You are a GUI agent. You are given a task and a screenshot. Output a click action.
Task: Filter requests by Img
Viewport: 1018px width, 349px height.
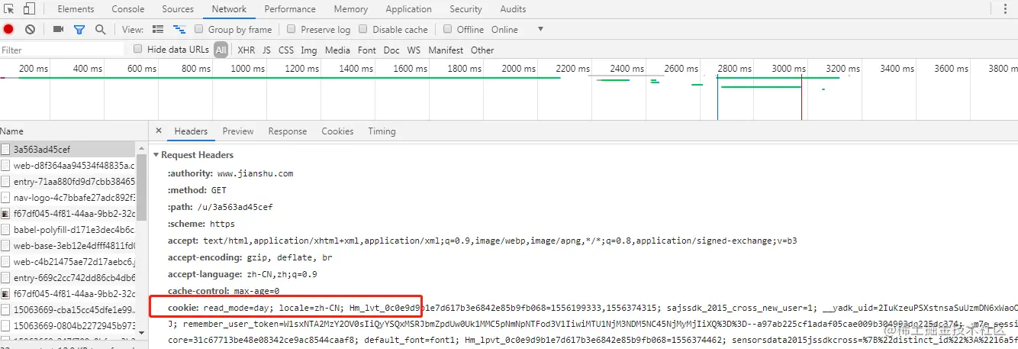click(x=308, y=50)
